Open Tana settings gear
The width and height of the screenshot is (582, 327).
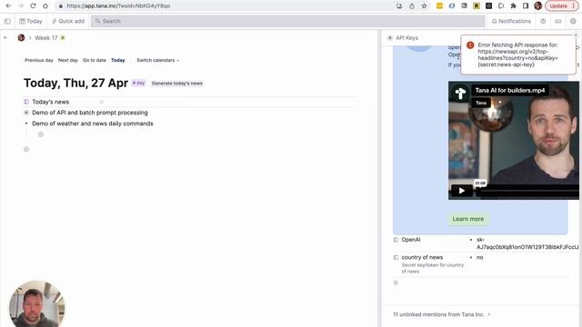pos(573,21)
